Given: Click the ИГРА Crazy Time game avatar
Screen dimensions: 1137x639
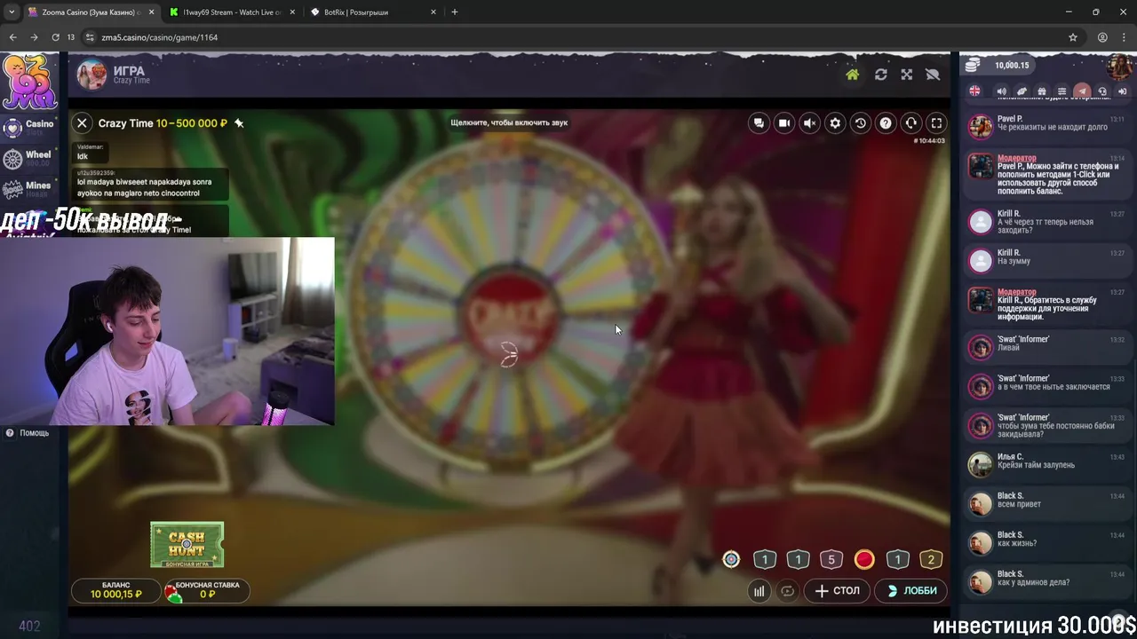Looking at the screenshot, I should (91, 75).
